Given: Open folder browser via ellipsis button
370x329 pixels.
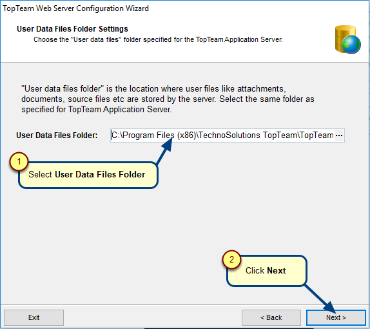Looking at the screenshot, I should [339, 135].
